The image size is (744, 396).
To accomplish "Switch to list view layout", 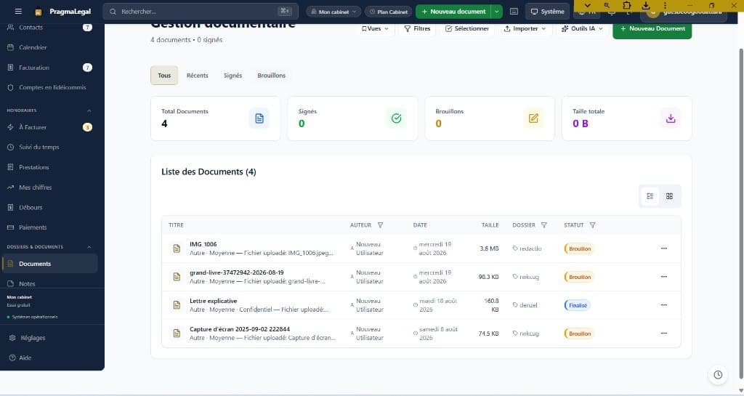I will 650,196.
